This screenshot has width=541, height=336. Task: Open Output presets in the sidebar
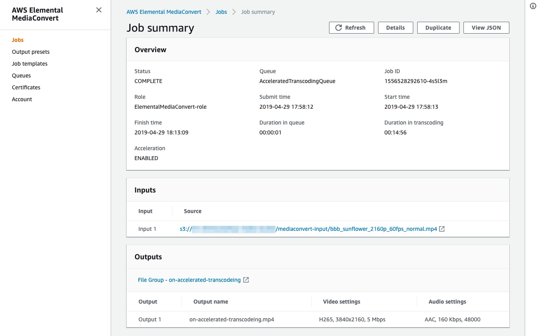tap(31, 52)
